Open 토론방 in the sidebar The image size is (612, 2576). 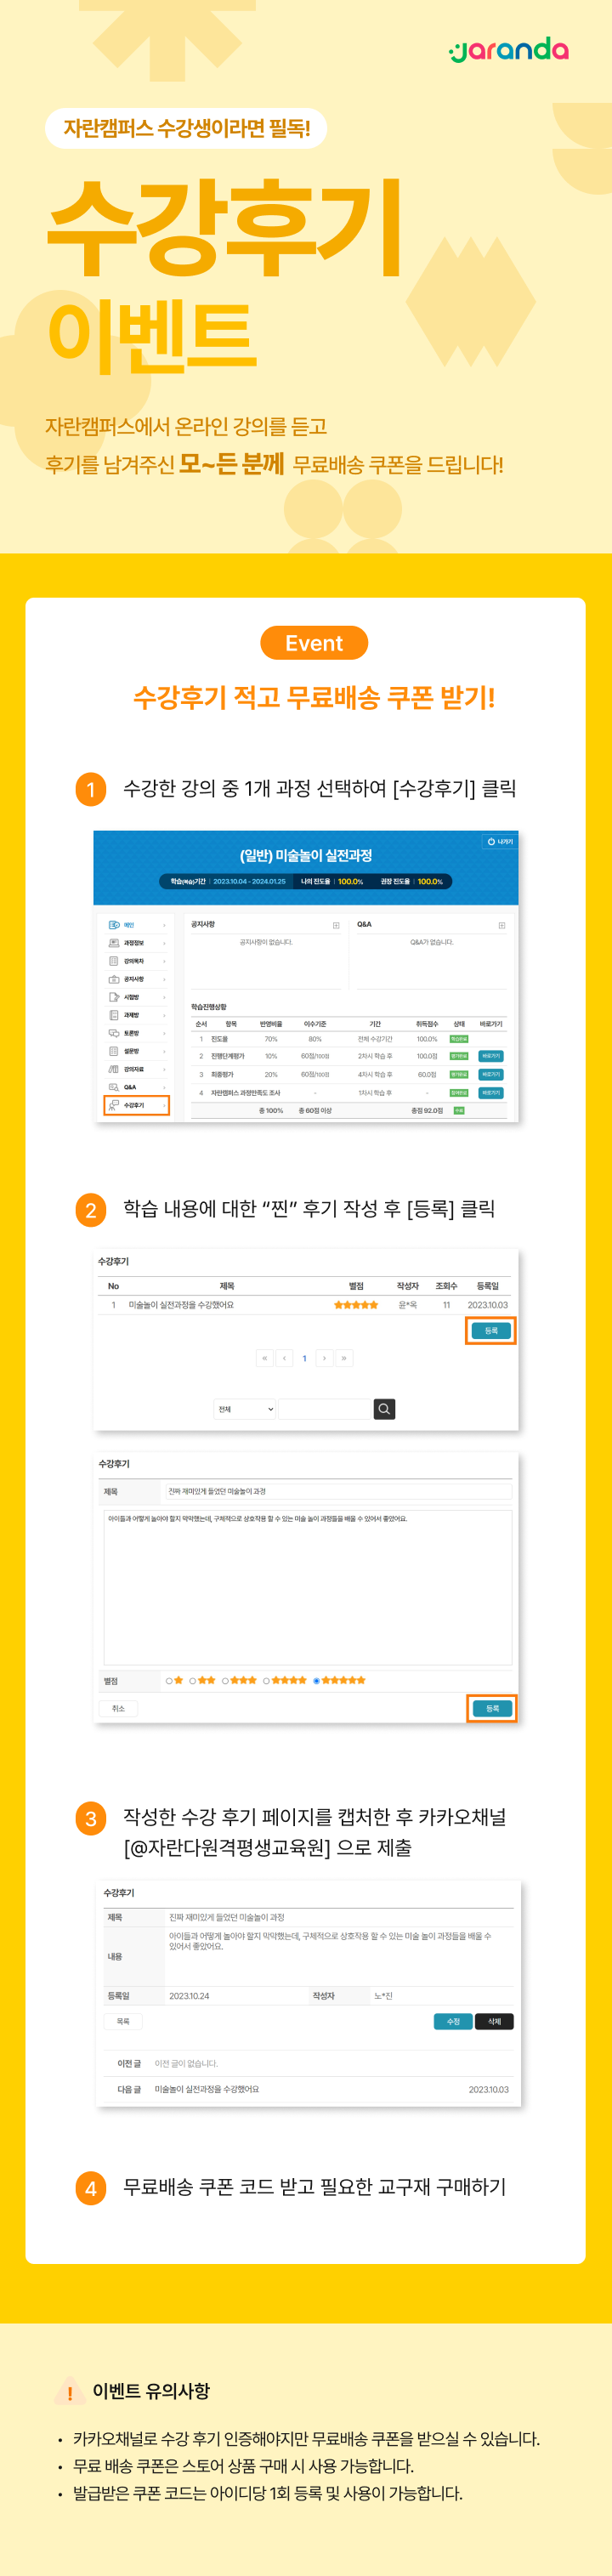coord(136,1033)
